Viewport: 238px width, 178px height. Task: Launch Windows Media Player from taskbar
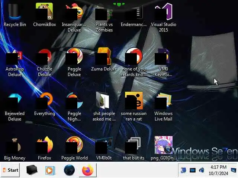50,170
